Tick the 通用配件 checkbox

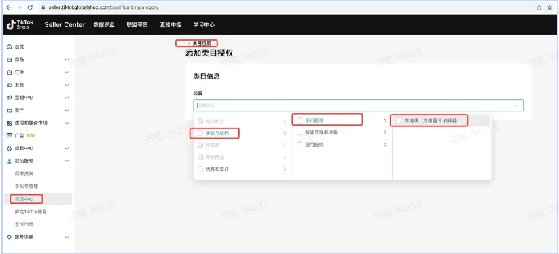pos(300,145)
